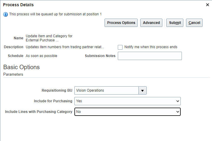Click the blue information icon

point(5,14)
